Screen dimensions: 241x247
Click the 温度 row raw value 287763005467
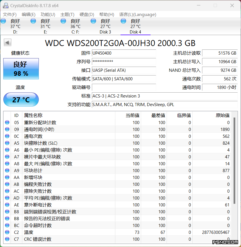click(216, 232)
